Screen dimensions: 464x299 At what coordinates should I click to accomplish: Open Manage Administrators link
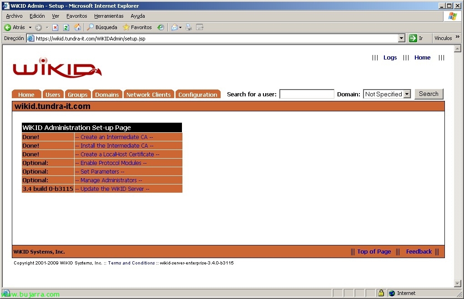click(x=109, y=180)
